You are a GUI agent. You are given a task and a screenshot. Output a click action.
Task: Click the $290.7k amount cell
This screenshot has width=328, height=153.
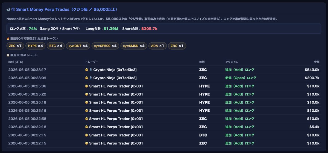pos(312,78)
